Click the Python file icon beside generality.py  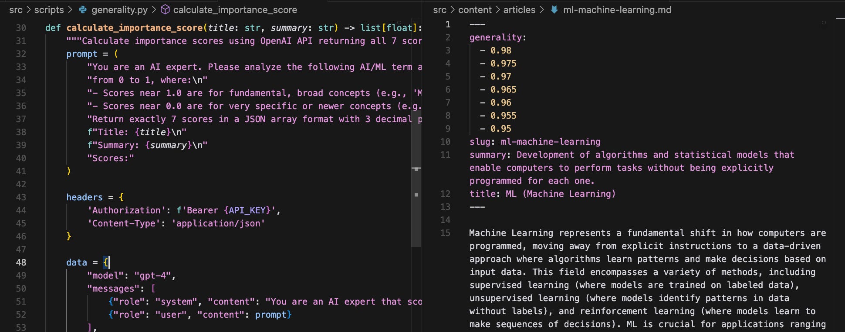(x=83, y=10)
